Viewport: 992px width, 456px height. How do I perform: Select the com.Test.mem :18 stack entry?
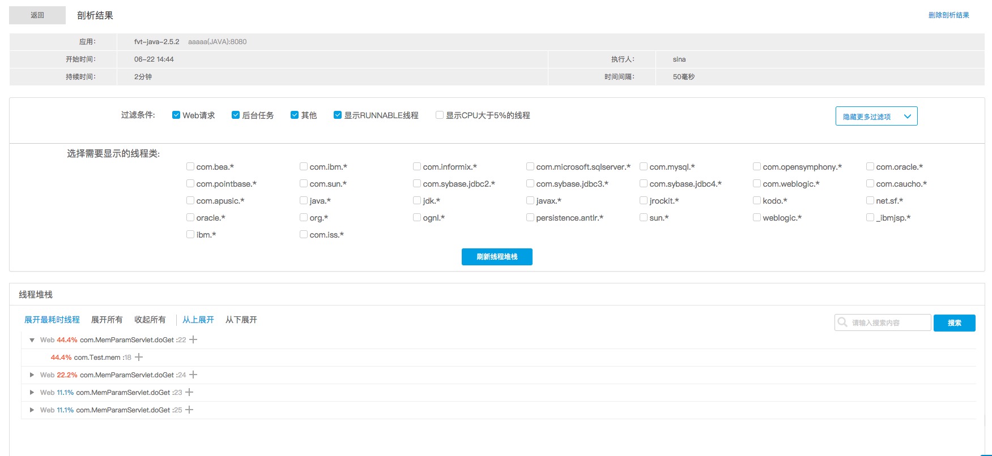(103, 358)
